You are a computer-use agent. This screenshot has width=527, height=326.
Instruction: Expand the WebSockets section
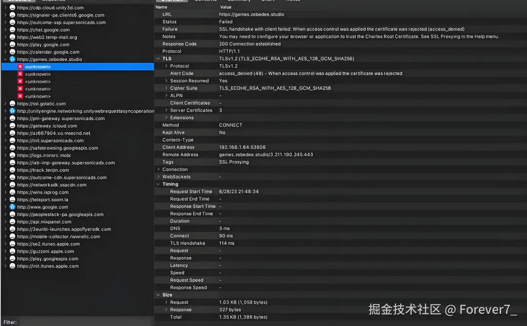pyautogui.click(x=158, y=177)
